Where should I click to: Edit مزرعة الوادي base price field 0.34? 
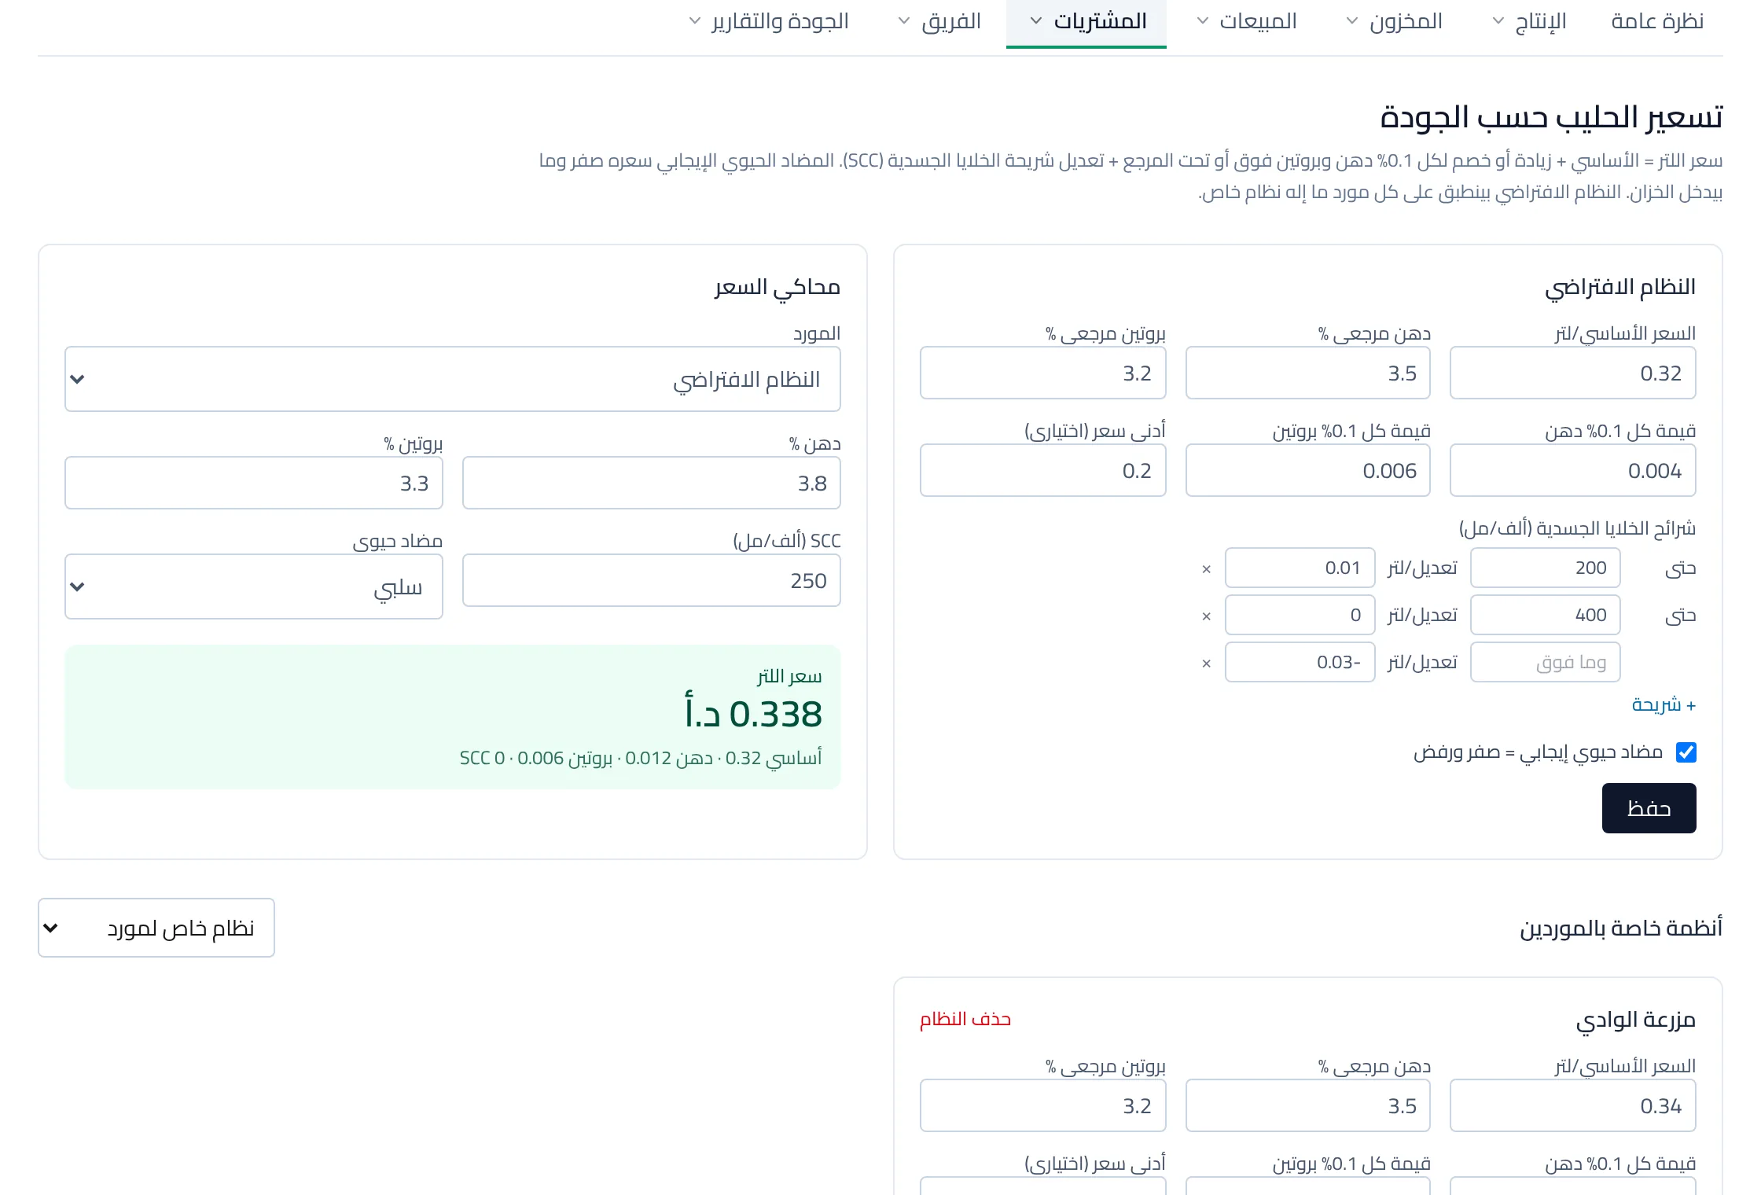click(x=1572, y=1105)
